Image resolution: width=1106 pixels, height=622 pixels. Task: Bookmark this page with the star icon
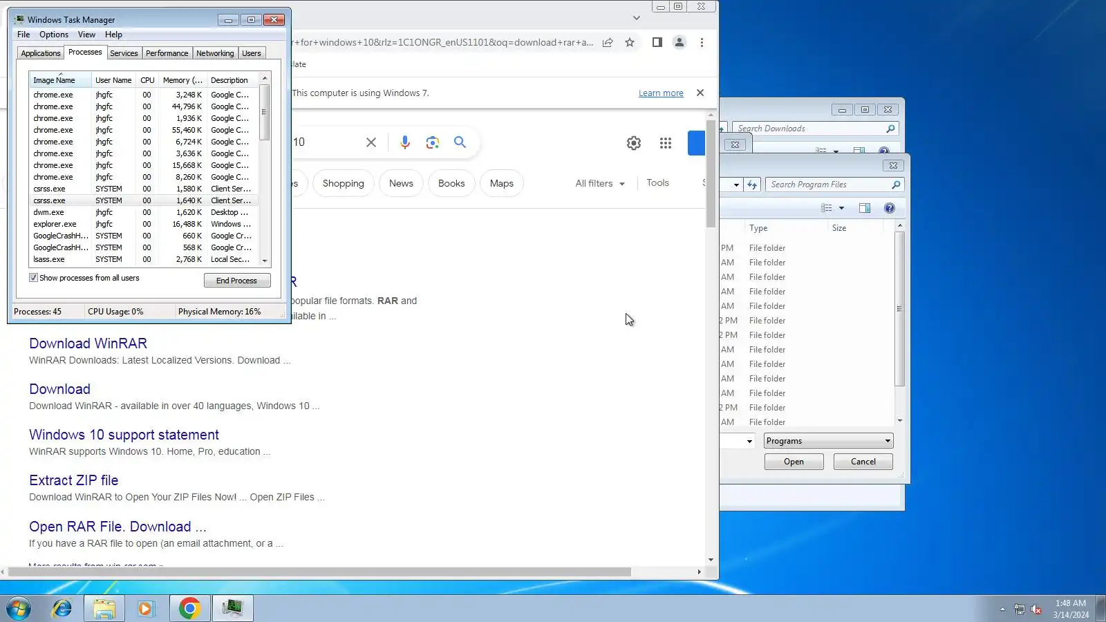(x=630, y=42)
